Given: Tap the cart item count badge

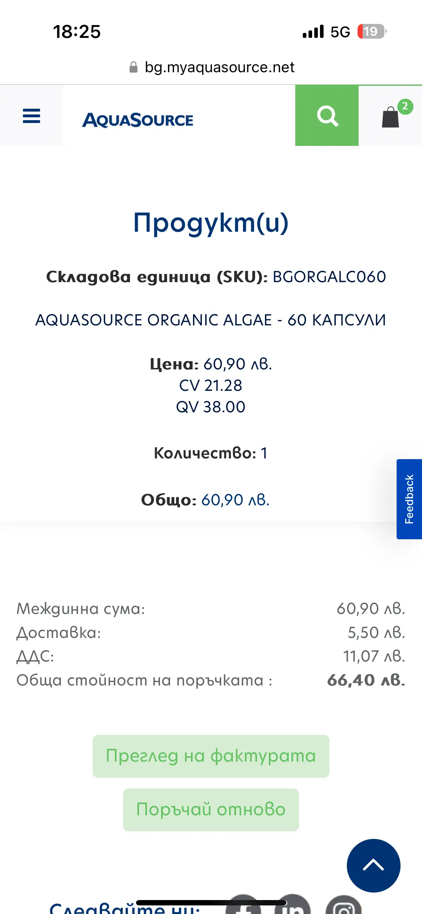Looking at the screenshot, I should pos(405,107).
